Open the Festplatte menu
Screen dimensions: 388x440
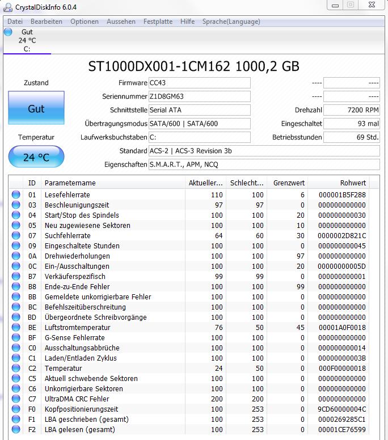pyautogui.click(x=158, y=22)
